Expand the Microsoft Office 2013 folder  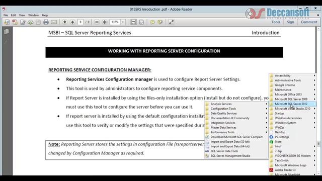293,95
